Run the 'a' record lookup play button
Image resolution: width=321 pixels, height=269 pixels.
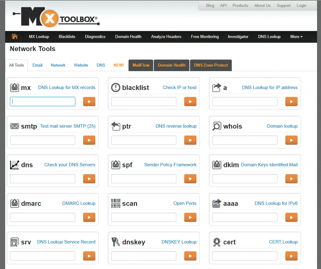click(x=291, y=102)
